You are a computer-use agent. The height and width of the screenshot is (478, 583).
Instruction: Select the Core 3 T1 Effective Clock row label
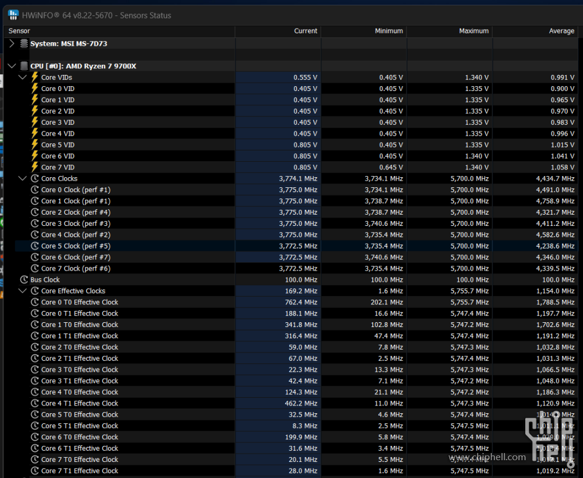click(x=80, y=380)
